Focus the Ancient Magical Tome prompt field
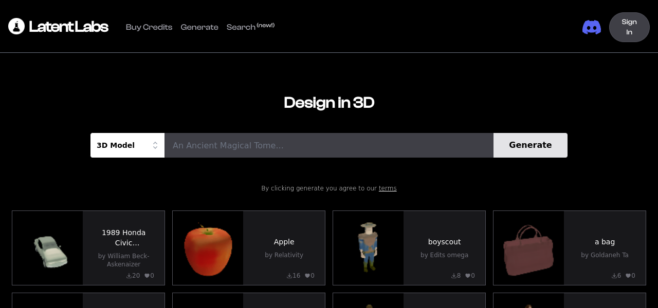The image size is (658, 308). 329,145
